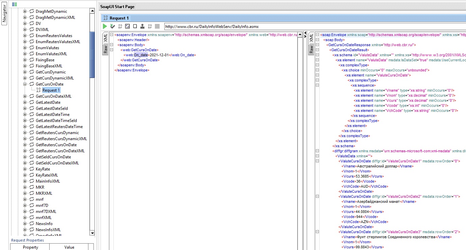Add this request to a TestCase
The height and width of the screenshot is (250, 466).
coord(112,26)
